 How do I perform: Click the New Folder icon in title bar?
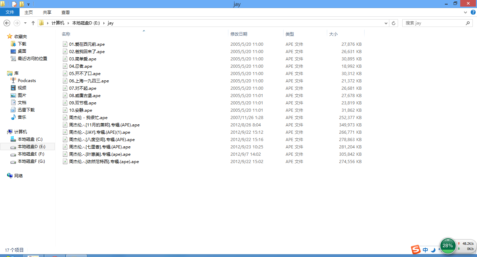(22, 4)
